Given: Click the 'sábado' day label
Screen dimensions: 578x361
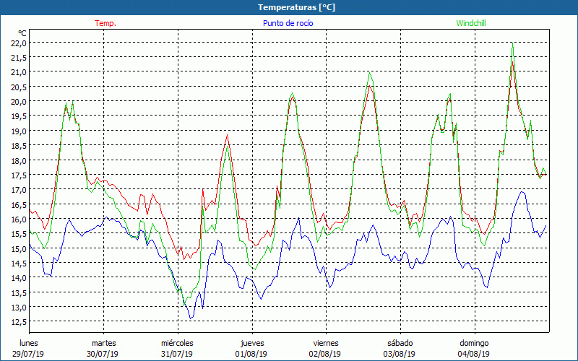Looking at the screenshot, I should coord(400,343).
